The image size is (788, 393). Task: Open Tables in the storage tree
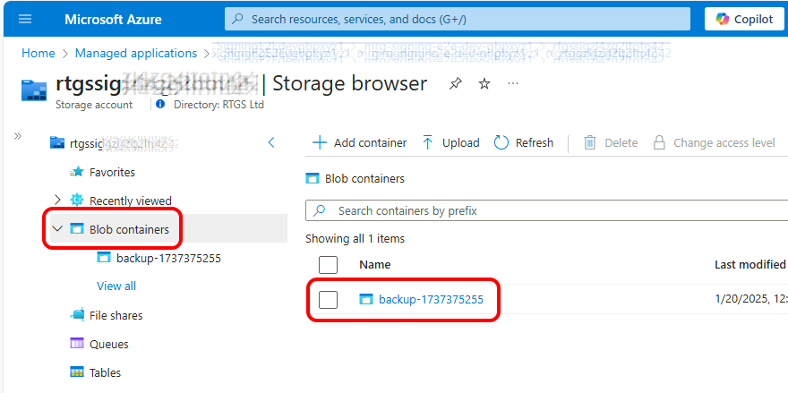[x=105, y=373]
